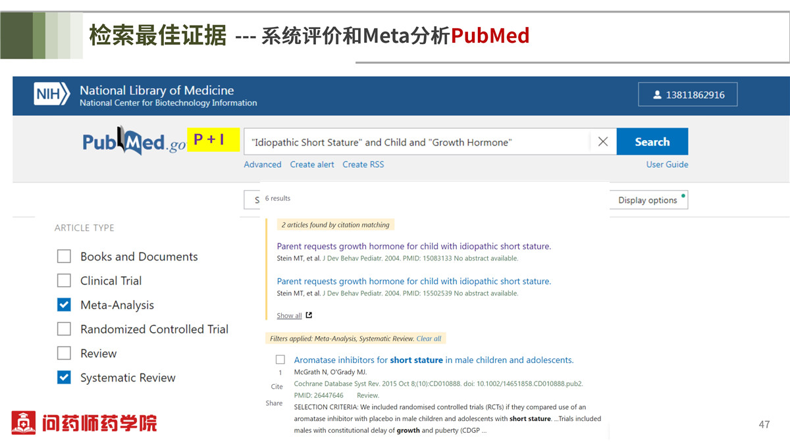Open the User Guide link
The width and height of the screenshot is (790, 444).
[667, 164]
